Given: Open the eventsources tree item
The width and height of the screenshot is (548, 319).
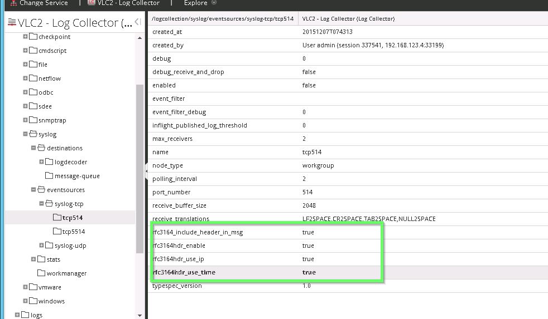Looking at the screenshot, I should coord(66,190).
